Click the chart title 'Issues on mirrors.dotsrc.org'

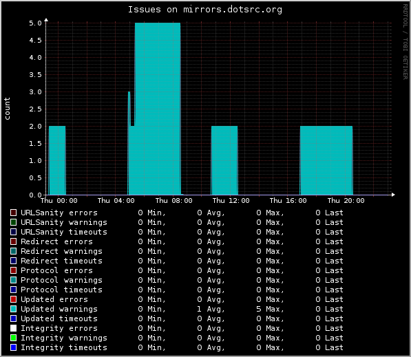(205, 10)
